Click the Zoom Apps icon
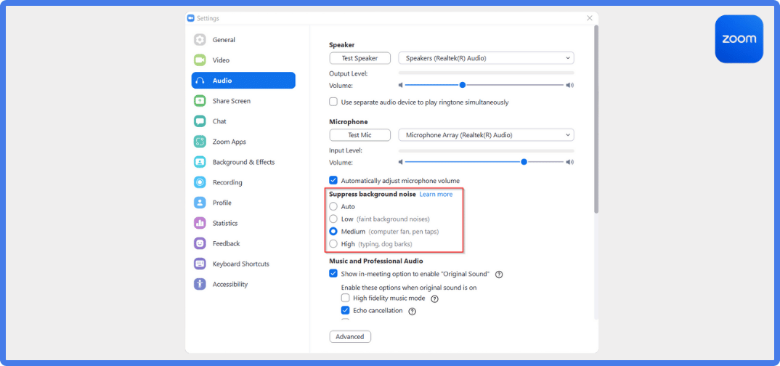780x366 pixels. tap(200, 142)
